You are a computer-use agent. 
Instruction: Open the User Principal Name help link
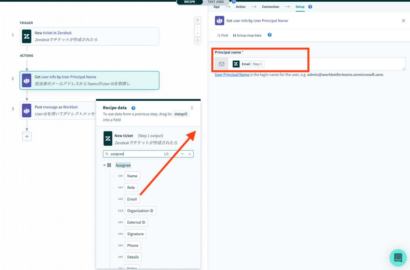[x=232, y=75]
